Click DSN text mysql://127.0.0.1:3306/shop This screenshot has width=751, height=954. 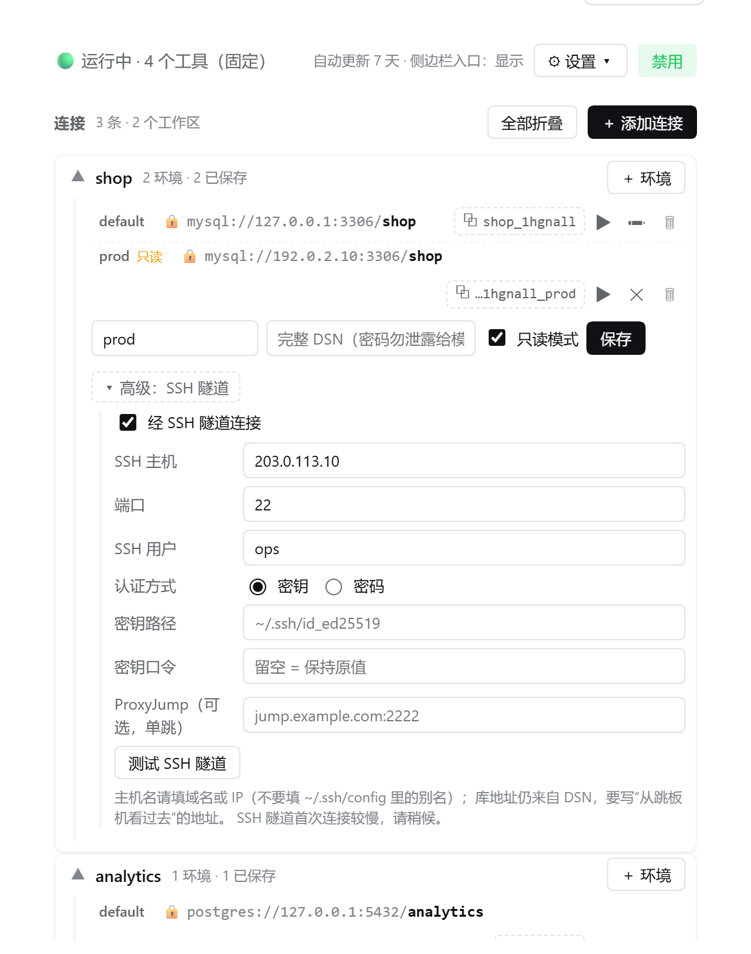pyautogui.click(x=301, y=222)
